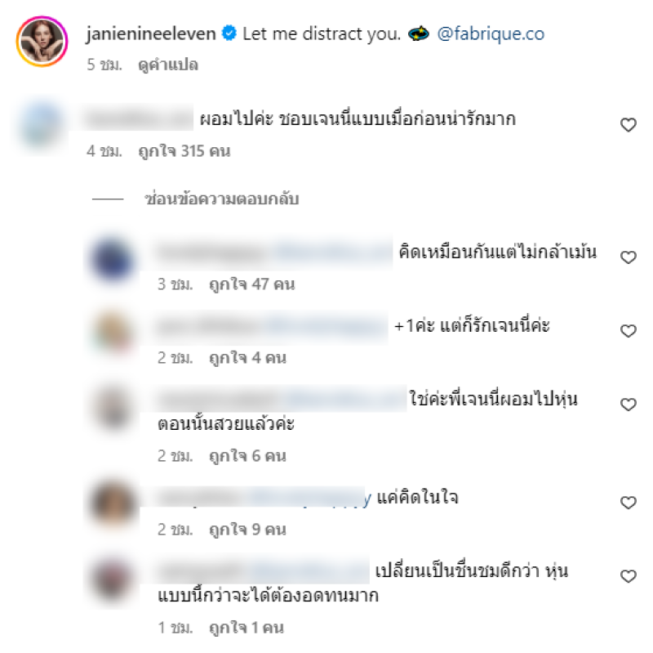Like the comment with 315 likes

tap(628, 125)
